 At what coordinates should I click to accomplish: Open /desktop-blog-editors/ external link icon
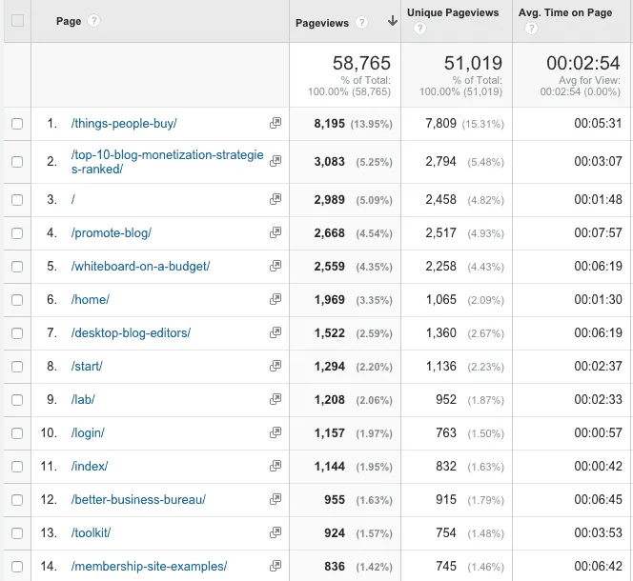click(276, 332)
